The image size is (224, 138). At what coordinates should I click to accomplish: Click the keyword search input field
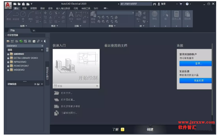[x=136, y=4]
